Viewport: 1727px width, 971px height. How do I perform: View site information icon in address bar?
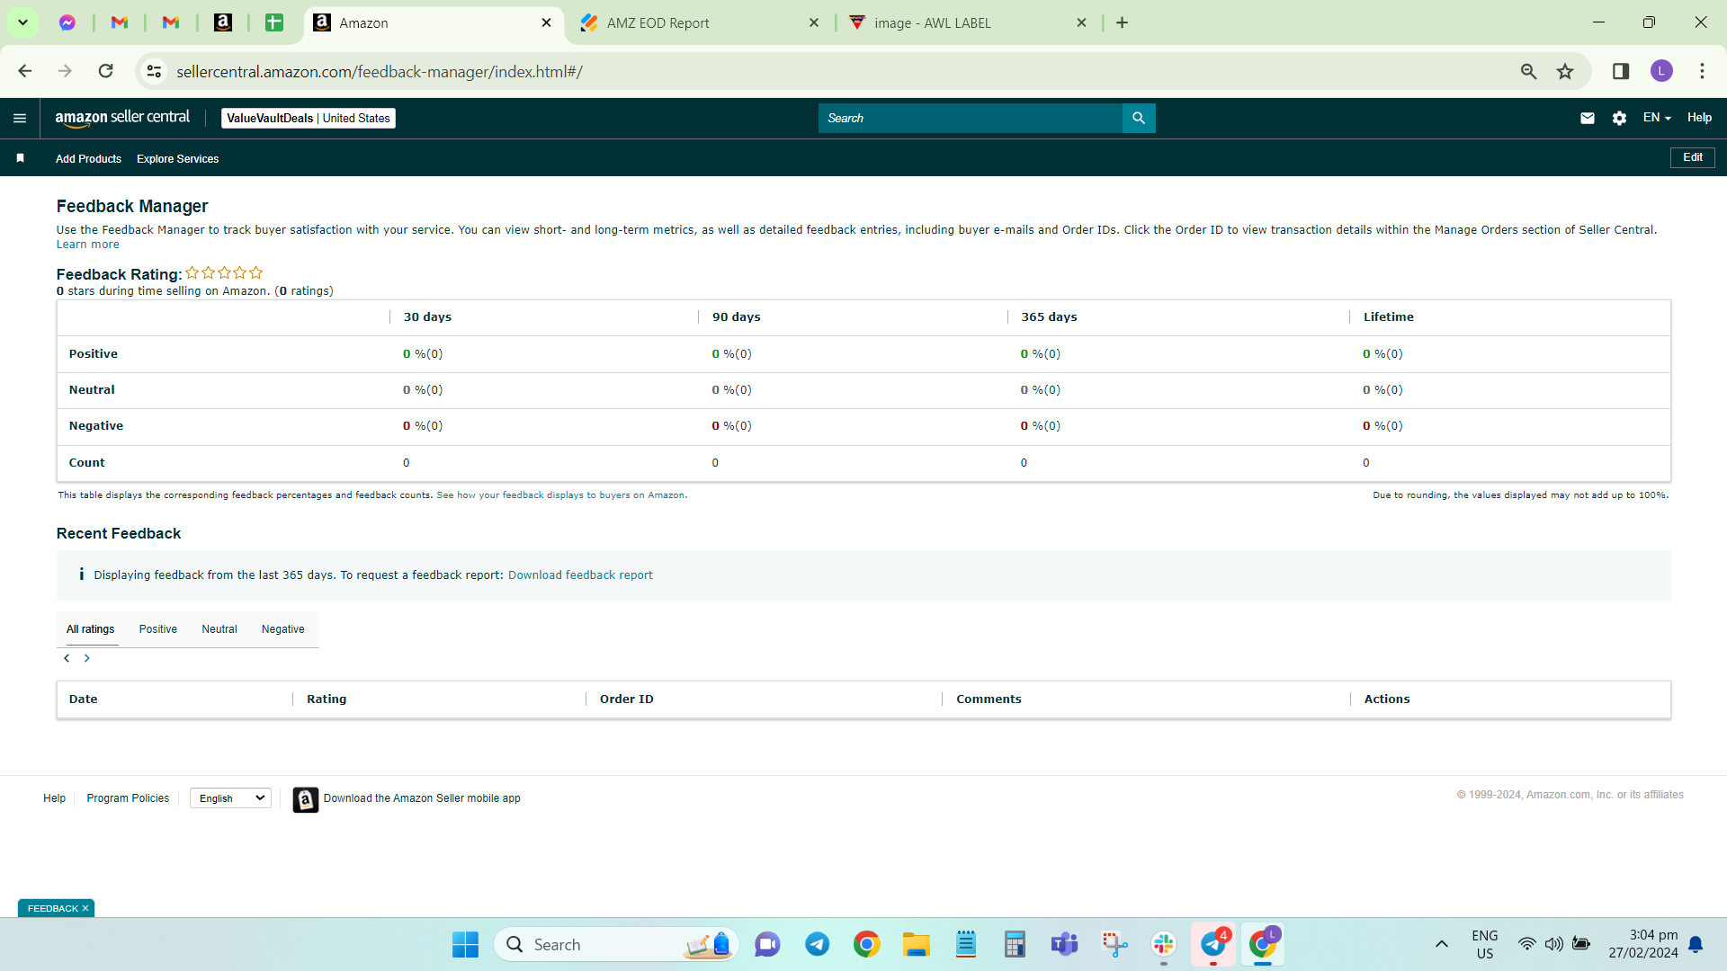point(155,71)
